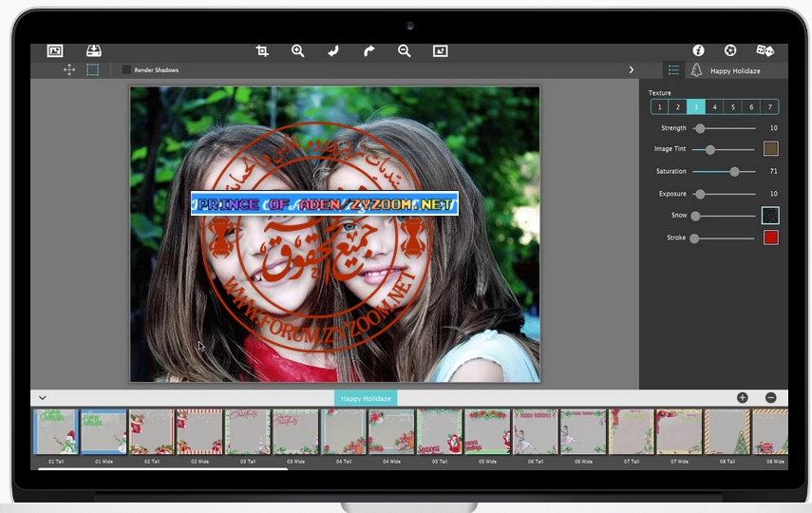Select the 05 Tall frame thumbnail

(x=439, y=431)
